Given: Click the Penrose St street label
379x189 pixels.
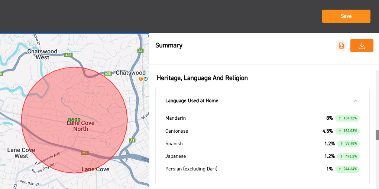Looking at the screenshot, I should coord(29,183).
